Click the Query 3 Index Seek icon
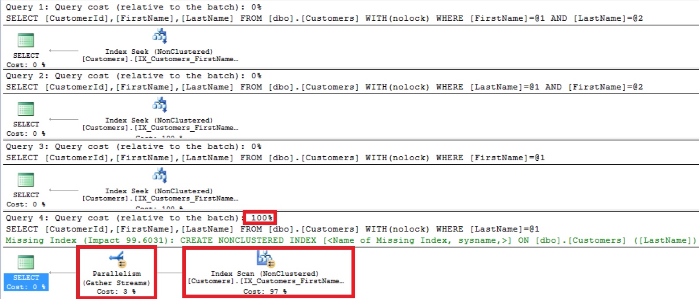Image resolution: width=699 pixels, height=299 pixels. (159, 176)
